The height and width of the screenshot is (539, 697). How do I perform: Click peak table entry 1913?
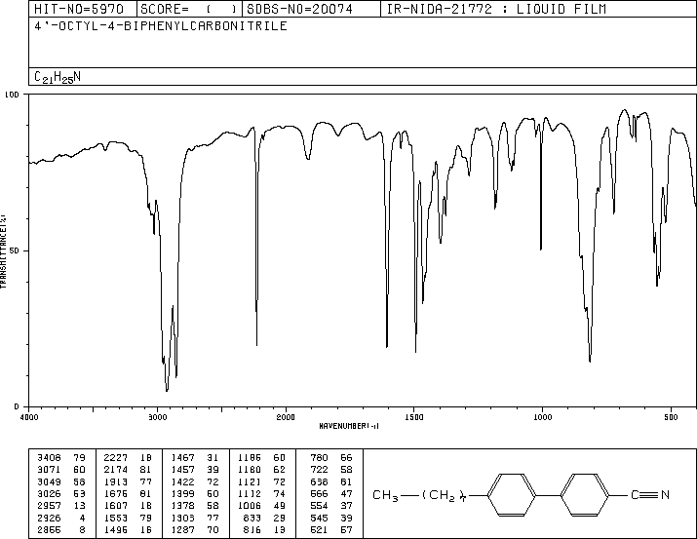116,481
